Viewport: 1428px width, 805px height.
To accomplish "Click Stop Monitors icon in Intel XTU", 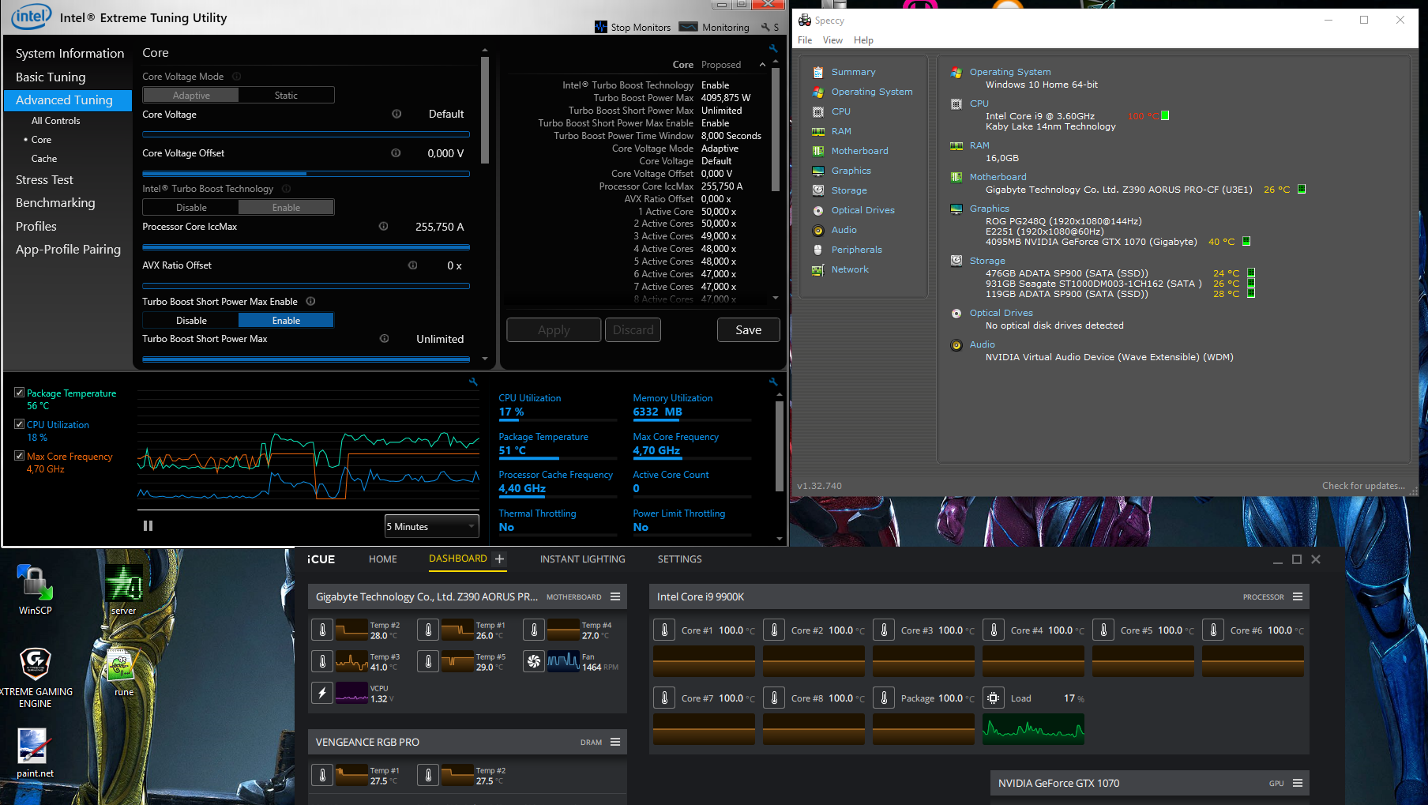I will click(x=601, y=27).
